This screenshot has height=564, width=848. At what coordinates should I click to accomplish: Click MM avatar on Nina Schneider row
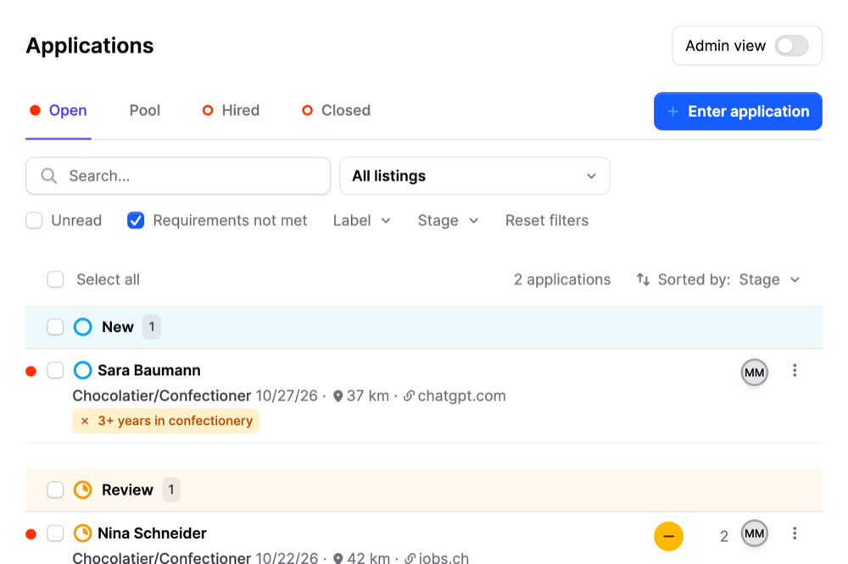point(755,534)
